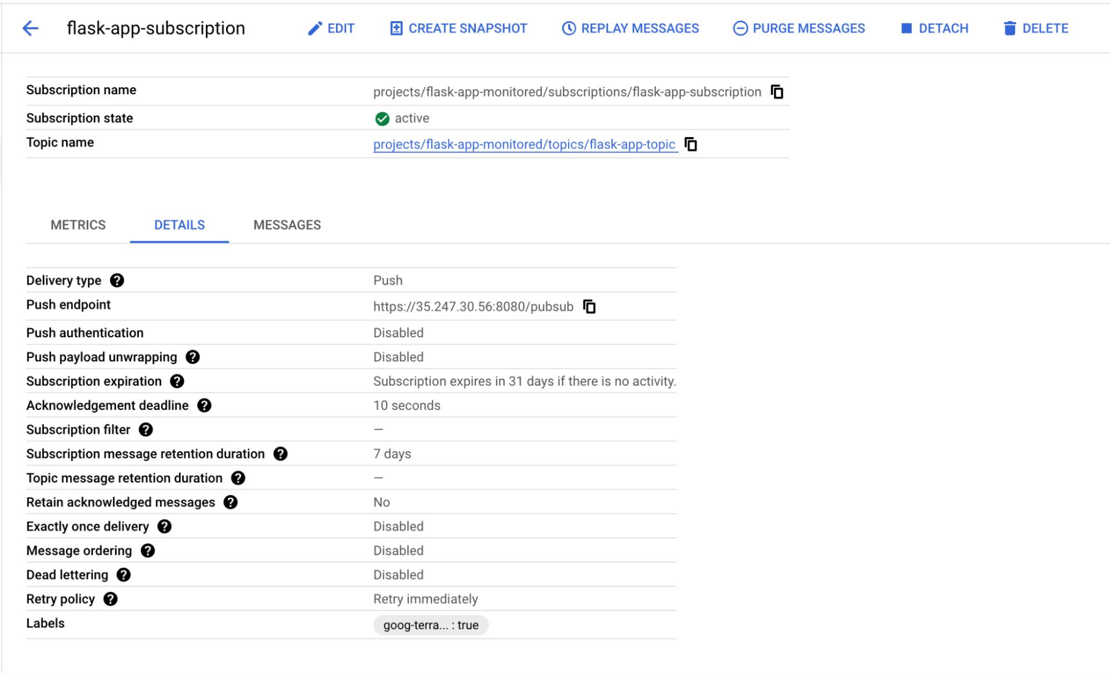Open help for Retry policy

[111, 599]
